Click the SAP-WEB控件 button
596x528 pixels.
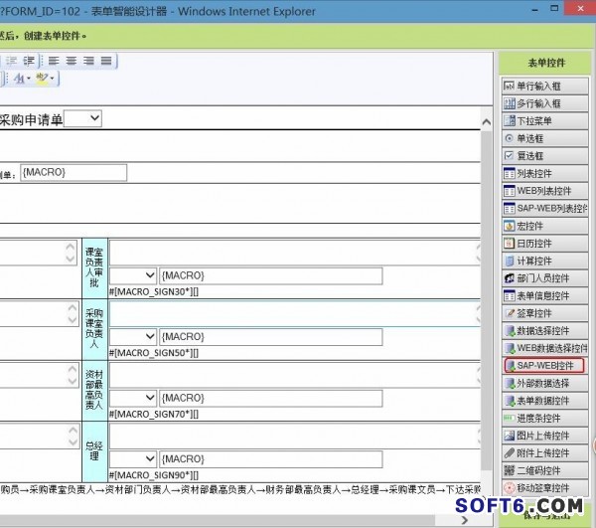(x=542, y=366)
